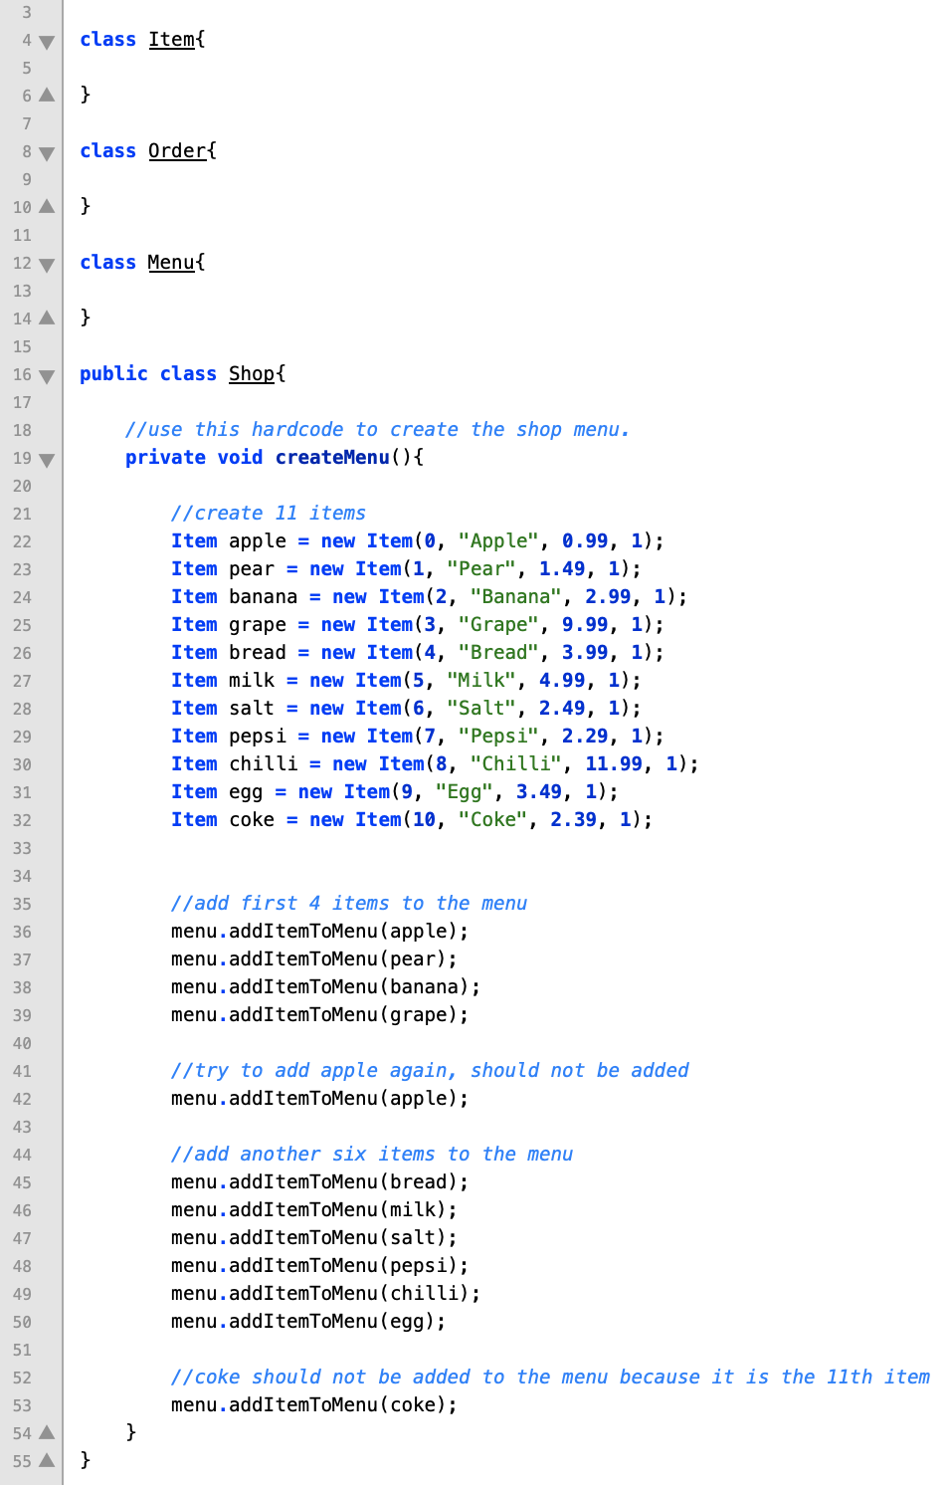Collapse the Menu class fold triangle
This screenshot has width=949, height=1485.
[46, 266]
